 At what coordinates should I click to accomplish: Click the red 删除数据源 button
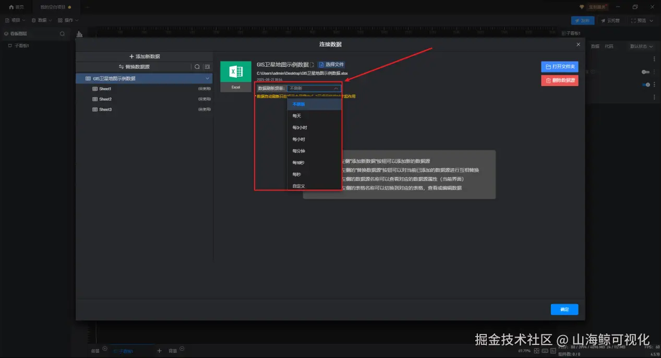(559, 80)
